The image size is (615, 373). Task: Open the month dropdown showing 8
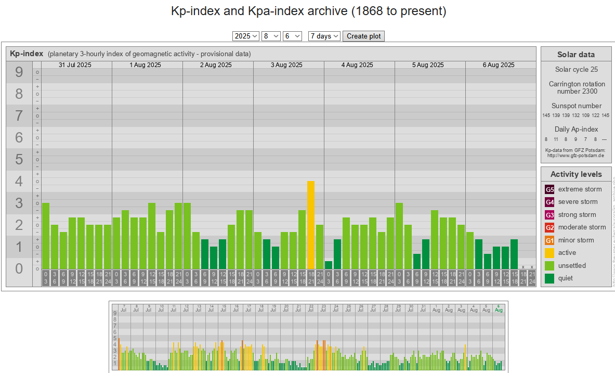[x=271, y=36]
